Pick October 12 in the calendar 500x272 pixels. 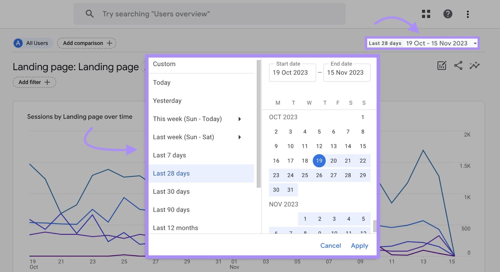319,146
